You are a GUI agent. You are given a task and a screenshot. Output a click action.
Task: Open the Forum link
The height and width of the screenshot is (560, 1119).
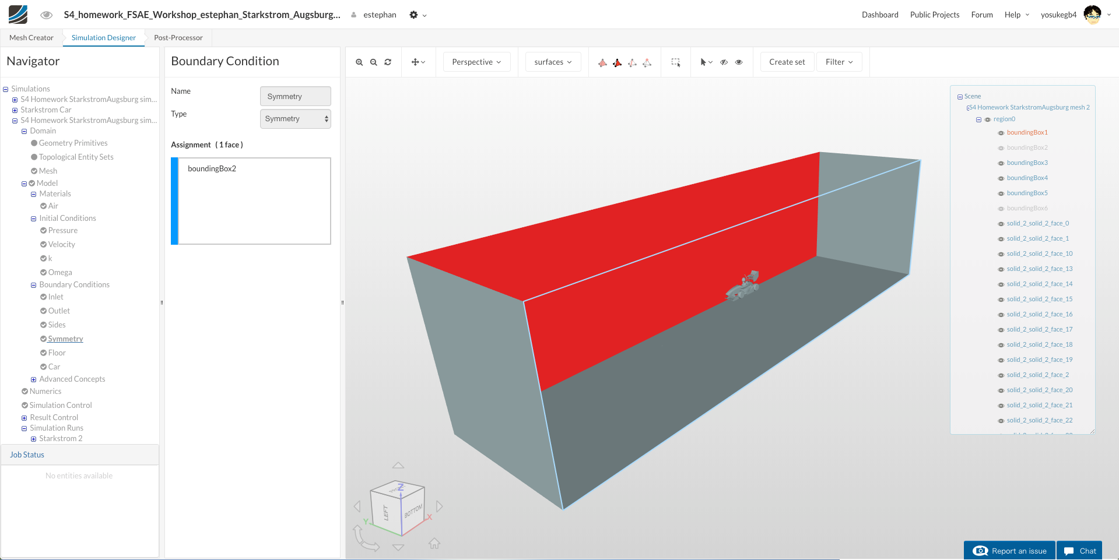pos(982,15)
